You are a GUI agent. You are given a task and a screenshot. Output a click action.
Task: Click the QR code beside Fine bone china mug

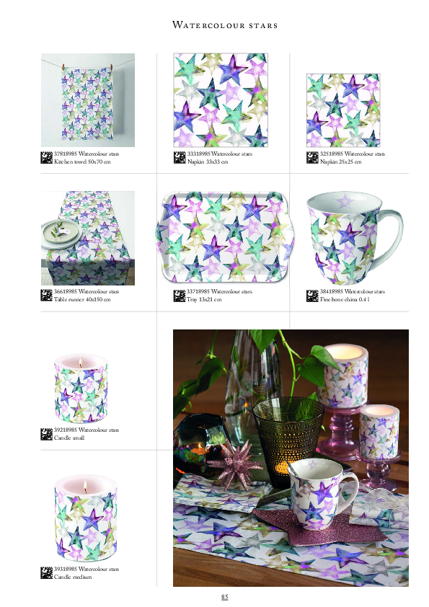[x=312, y=296]
